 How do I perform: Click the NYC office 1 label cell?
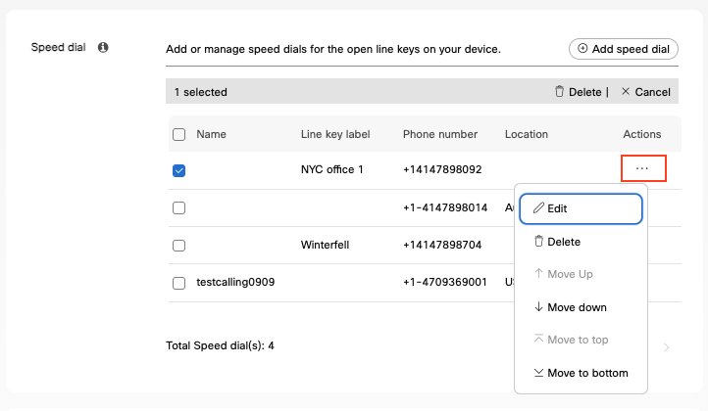click(x=331, y=169)
